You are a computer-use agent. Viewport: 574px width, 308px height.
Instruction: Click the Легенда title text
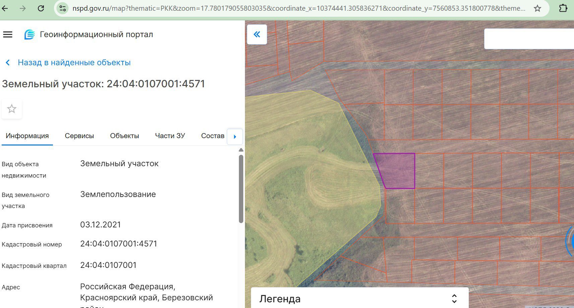tap(280, 299)
